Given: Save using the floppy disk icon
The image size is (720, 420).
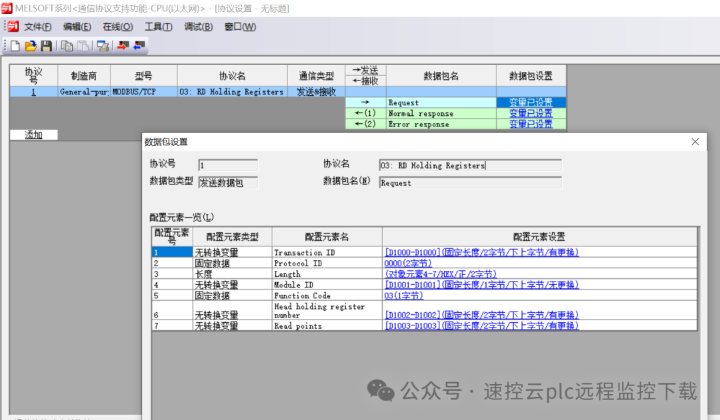Looking at the screenshot, I should coord(46,46).
